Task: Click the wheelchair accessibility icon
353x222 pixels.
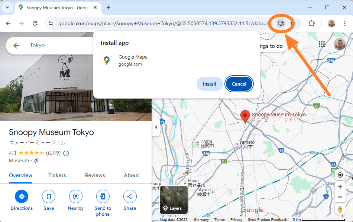Action: point(36,160)
